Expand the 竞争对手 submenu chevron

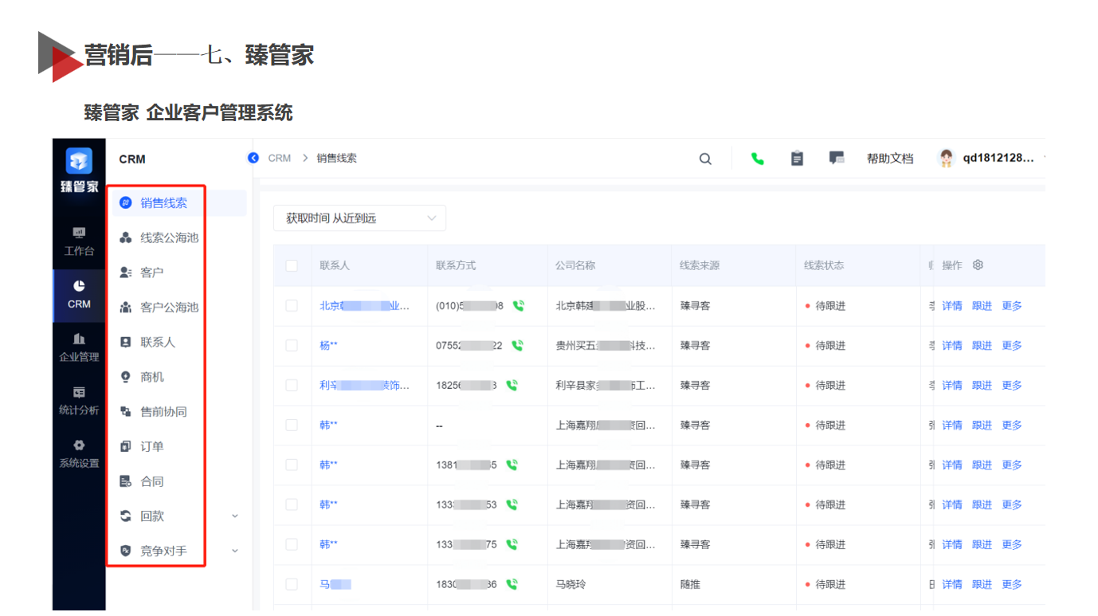235,551
